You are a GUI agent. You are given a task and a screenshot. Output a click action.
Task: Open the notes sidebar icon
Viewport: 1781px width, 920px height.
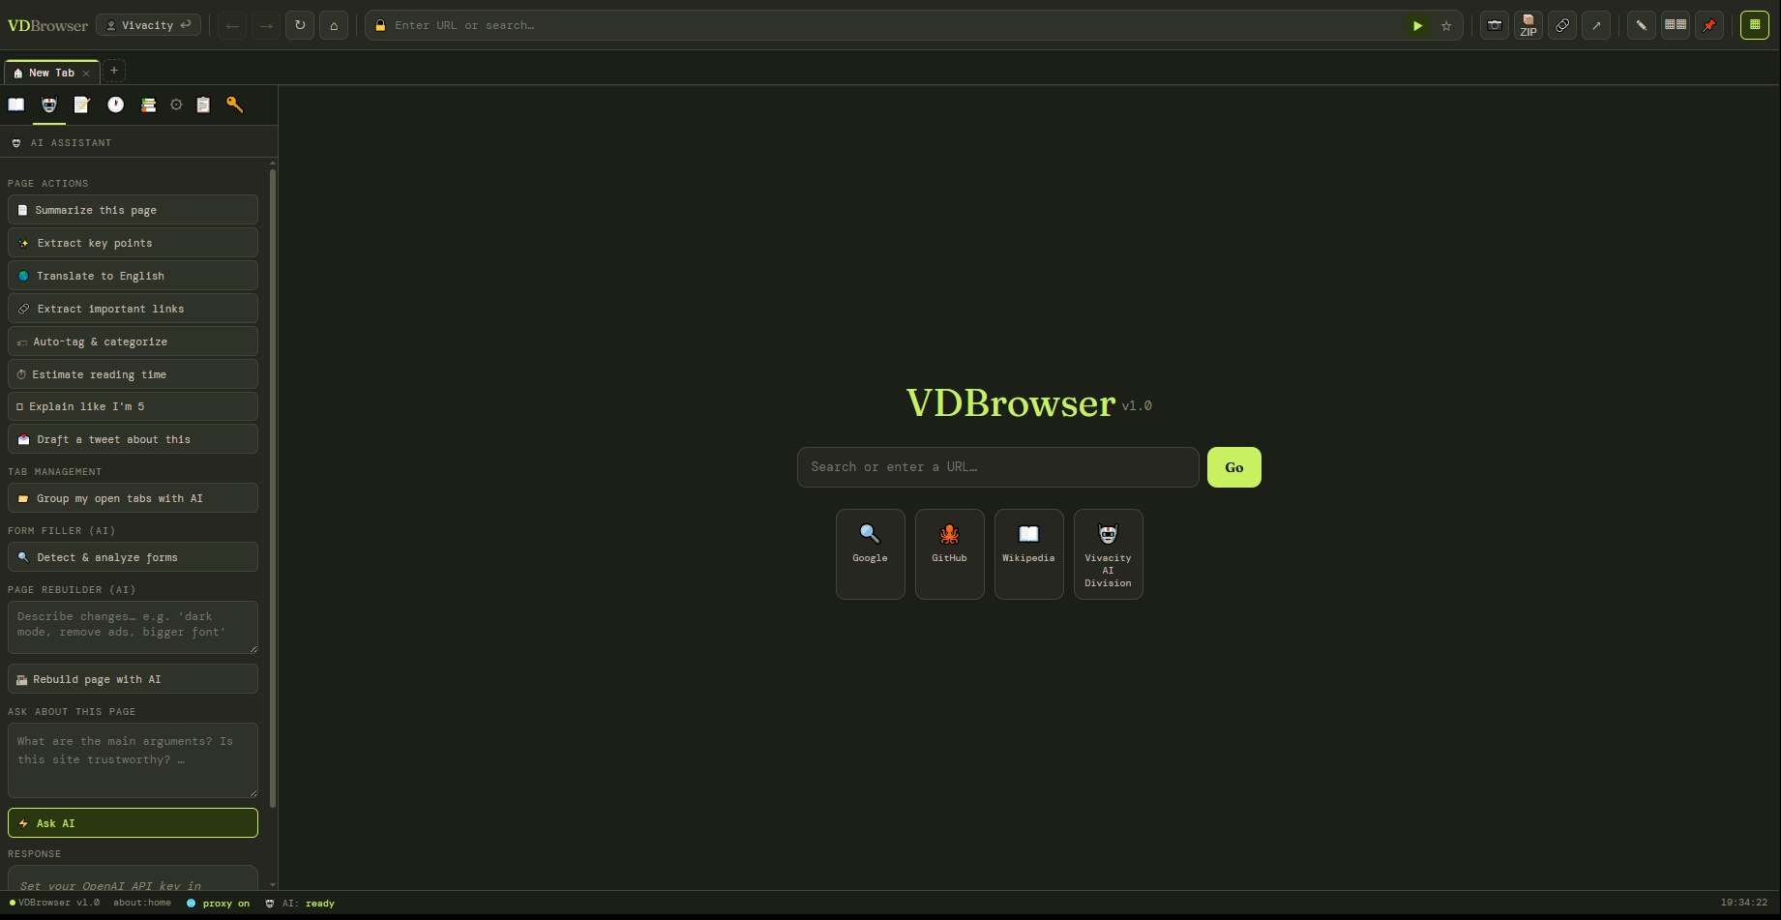coord(82,104)
